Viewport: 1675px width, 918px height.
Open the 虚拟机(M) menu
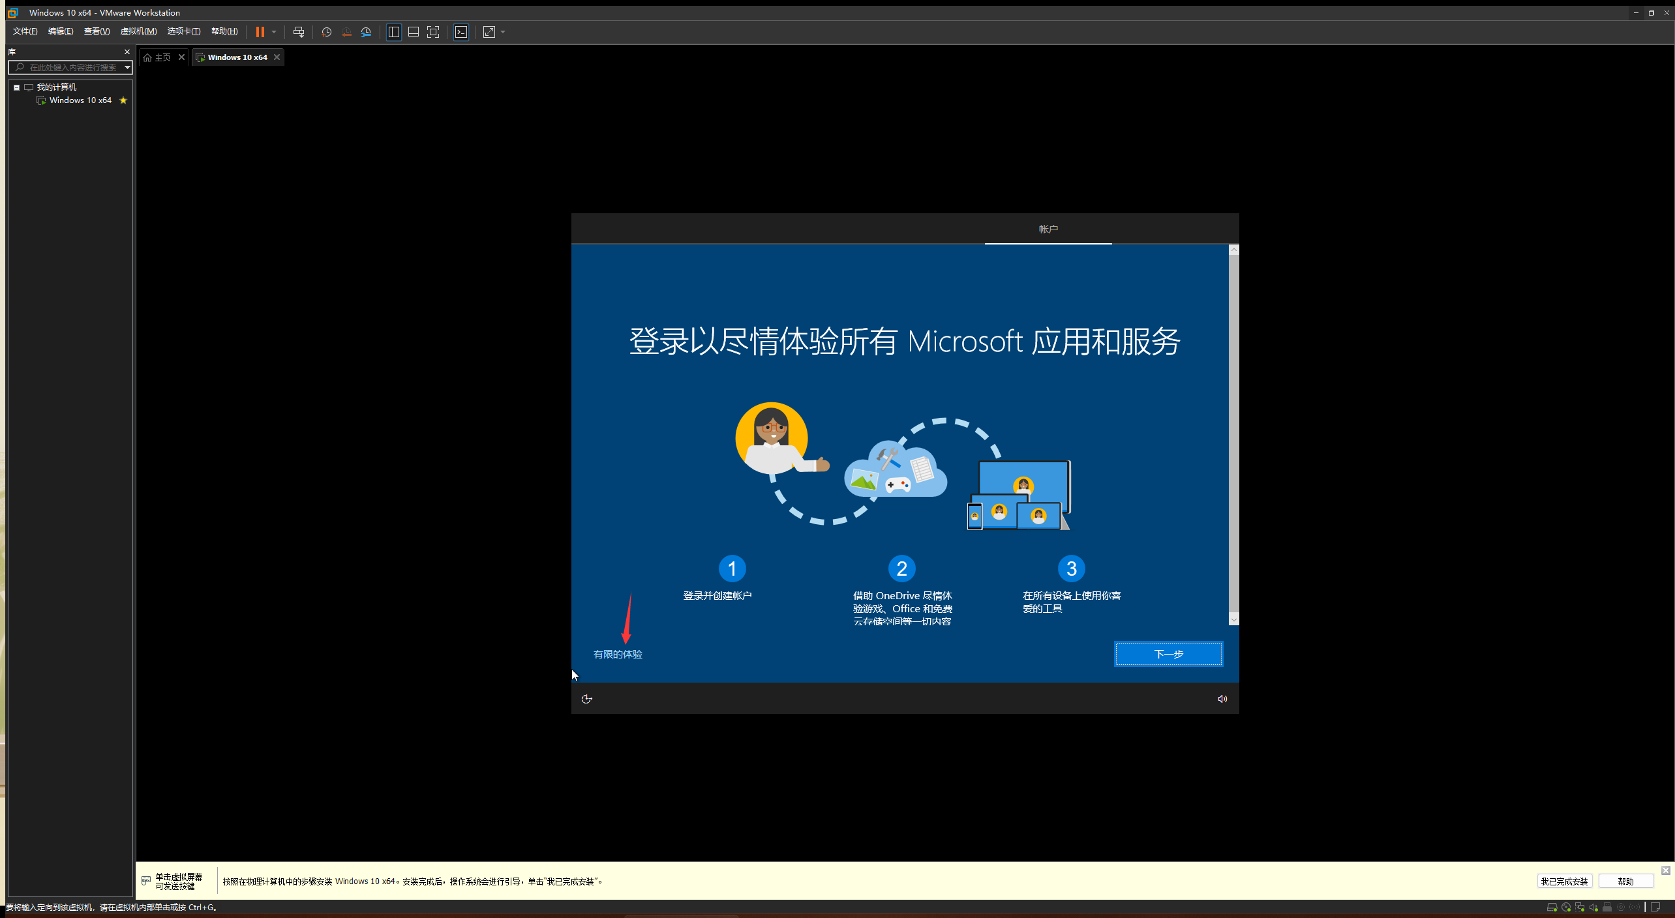tap(138, 31)
